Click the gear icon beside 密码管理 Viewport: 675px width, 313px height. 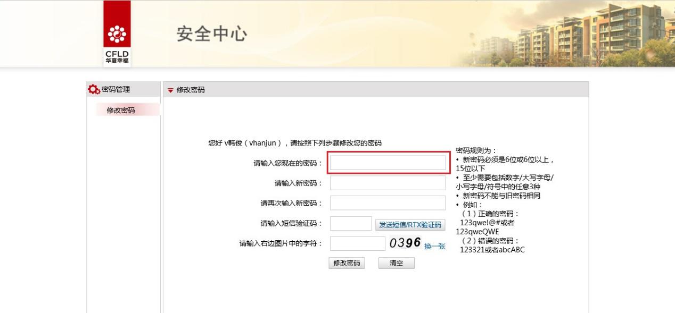(94, 89)
